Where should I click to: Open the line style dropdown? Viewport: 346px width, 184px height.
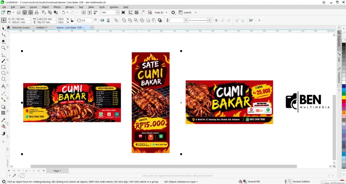click(209, 21)
